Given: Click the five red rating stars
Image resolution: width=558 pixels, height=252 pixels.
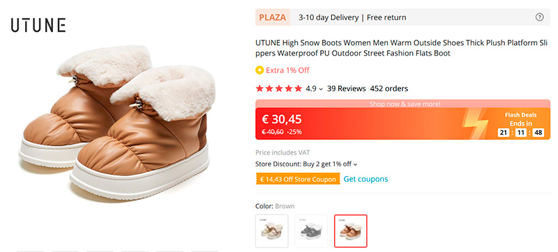Looking at the screenshot, I should [x=278, y=88].
